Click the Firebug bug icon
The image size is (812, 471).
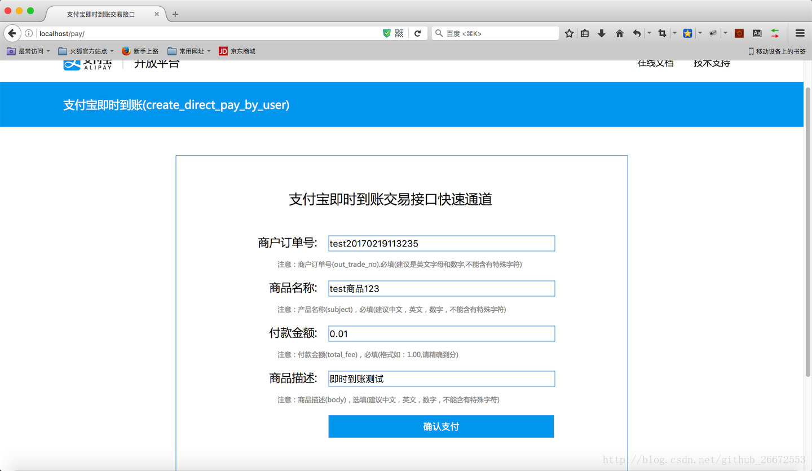click(713, 33)
